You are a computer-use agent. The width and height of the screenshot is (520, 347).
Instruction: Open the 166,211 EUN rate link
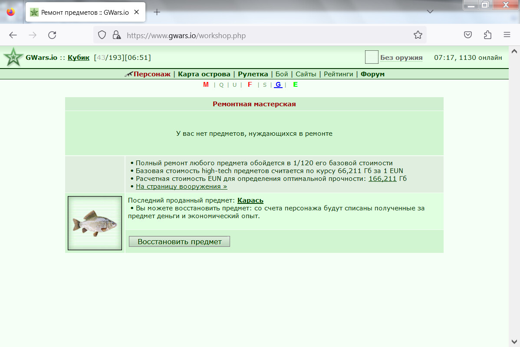click(382, 179)
